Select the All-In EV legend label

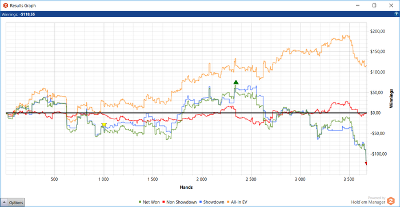click(x=239, y=202)
